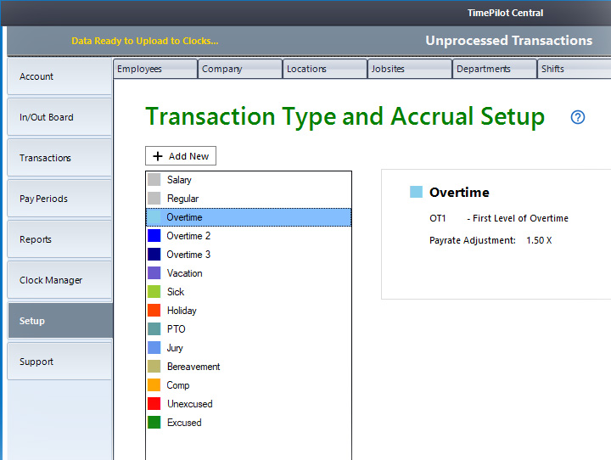Select the Shifts tab
This screenshot has height=460, width=611.
[x=574, y=69]
